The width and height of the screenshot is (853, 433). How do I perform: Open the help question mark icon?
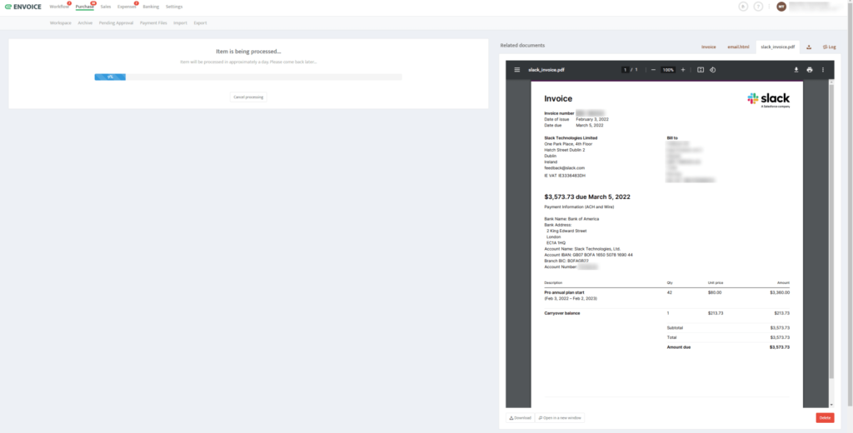pos(758,7)
